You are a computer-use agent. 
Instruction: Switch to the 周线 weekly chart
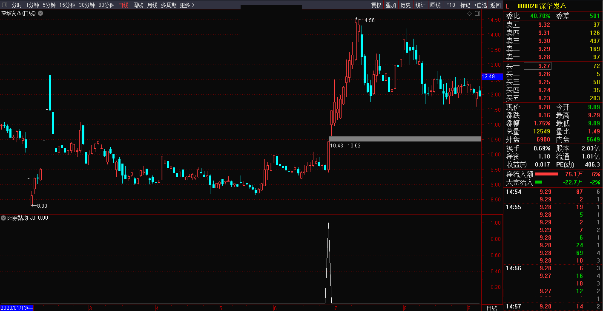click(x=138, y=5)
